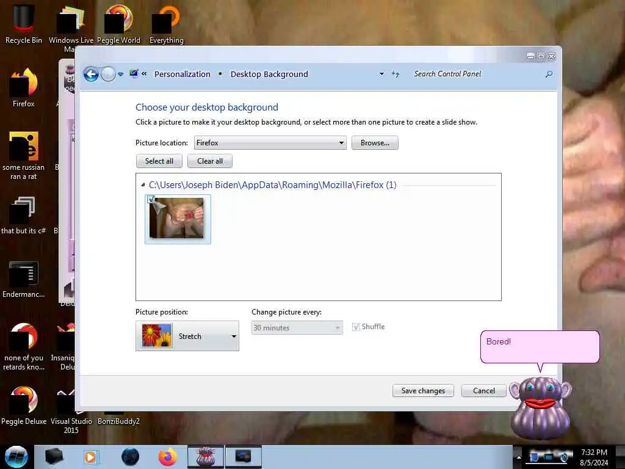Image resolution: width=625 pixels, height=469 pixels.
Task: Open the Picture location combo box
Action: [270, 143]
